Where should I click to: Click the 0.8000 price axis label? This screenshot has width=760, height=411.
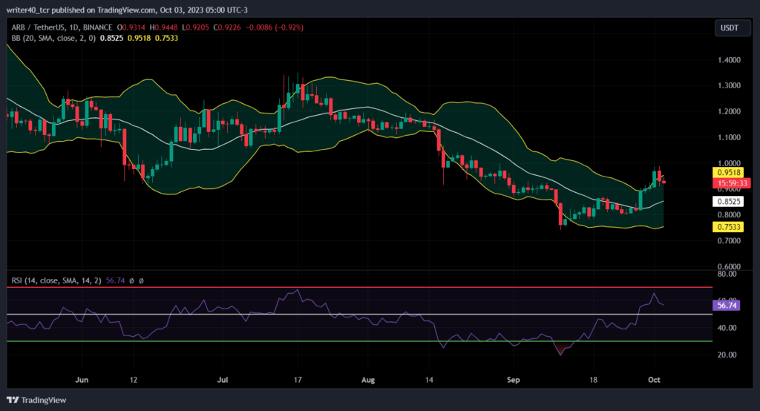[729, 214]
